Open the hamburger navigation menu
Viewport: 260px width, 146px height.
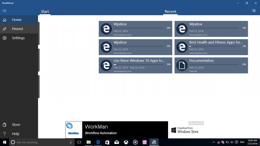pos(5,11)
